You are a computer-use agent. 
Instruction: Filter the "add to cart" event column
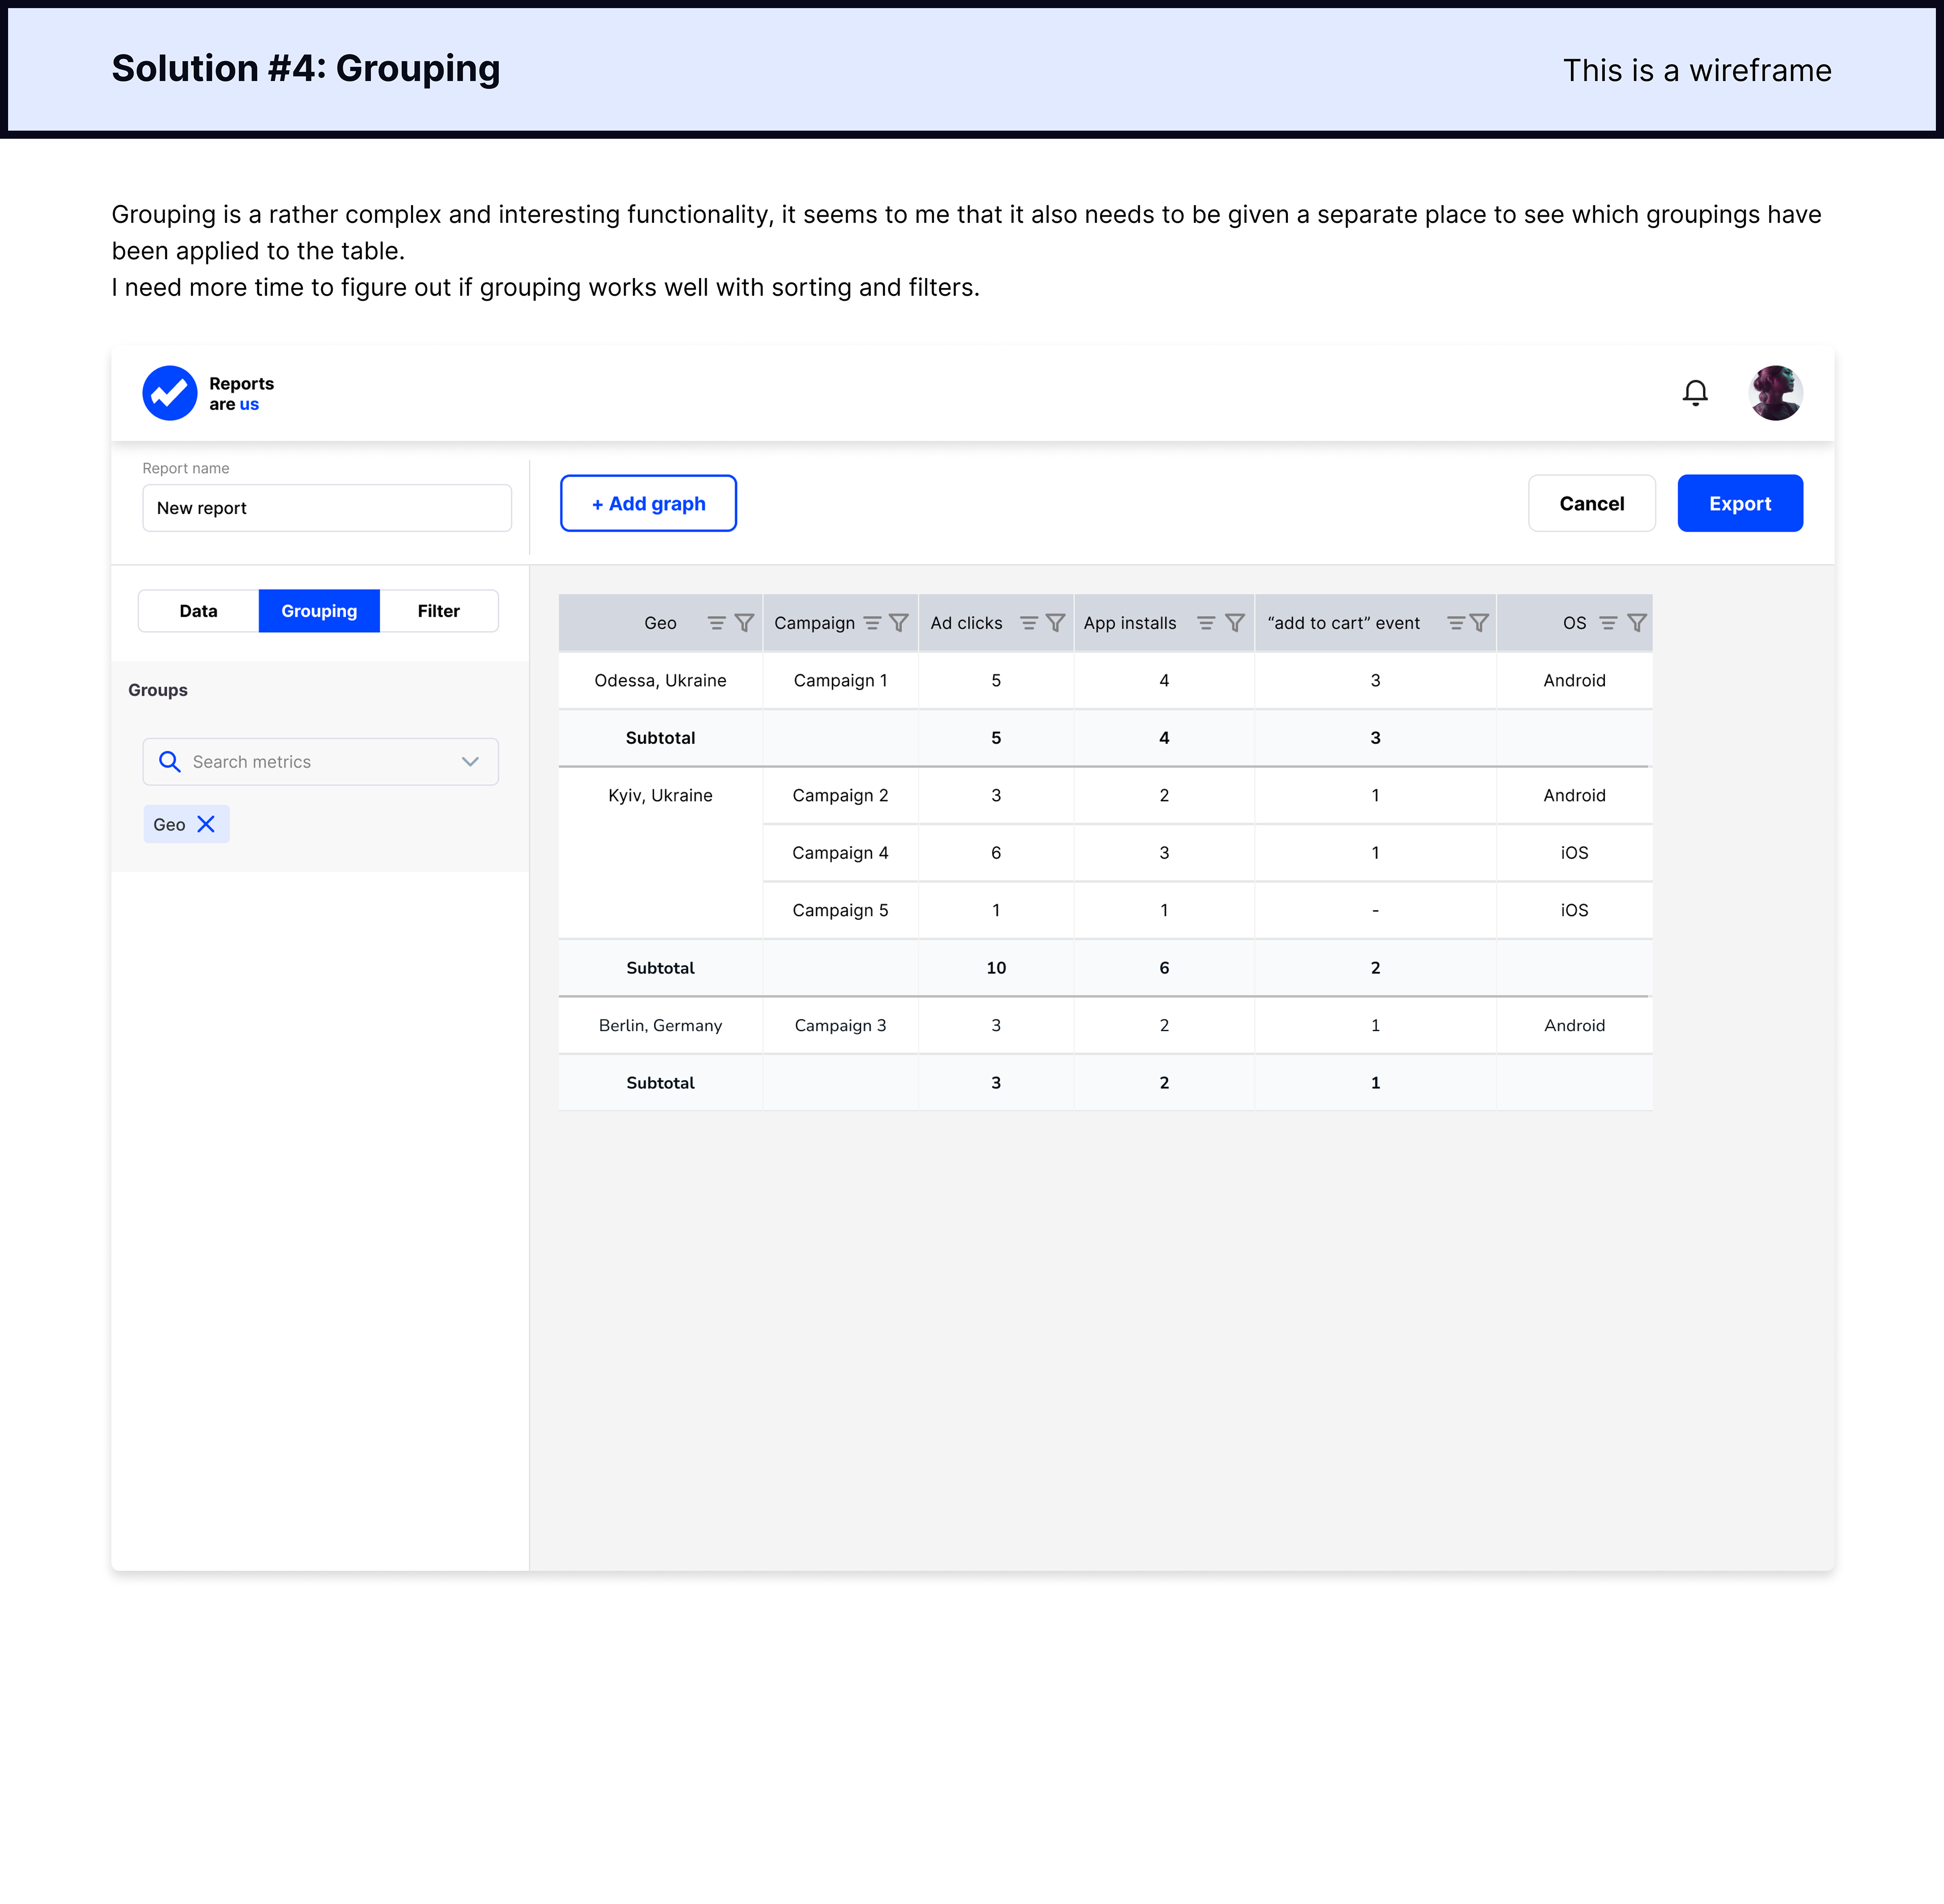1479,623
